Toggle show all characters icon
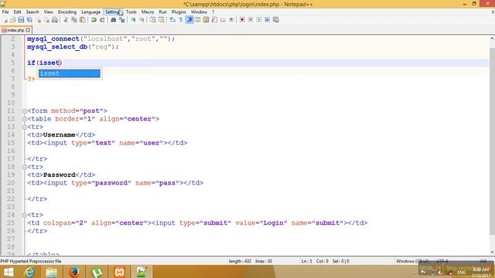Screen dimensions: 495x278 pyautogui.click(x=181, y=20)
